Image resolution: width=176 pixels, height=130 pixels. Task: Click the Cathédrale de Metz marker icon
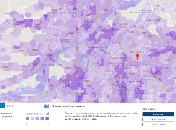106,47
